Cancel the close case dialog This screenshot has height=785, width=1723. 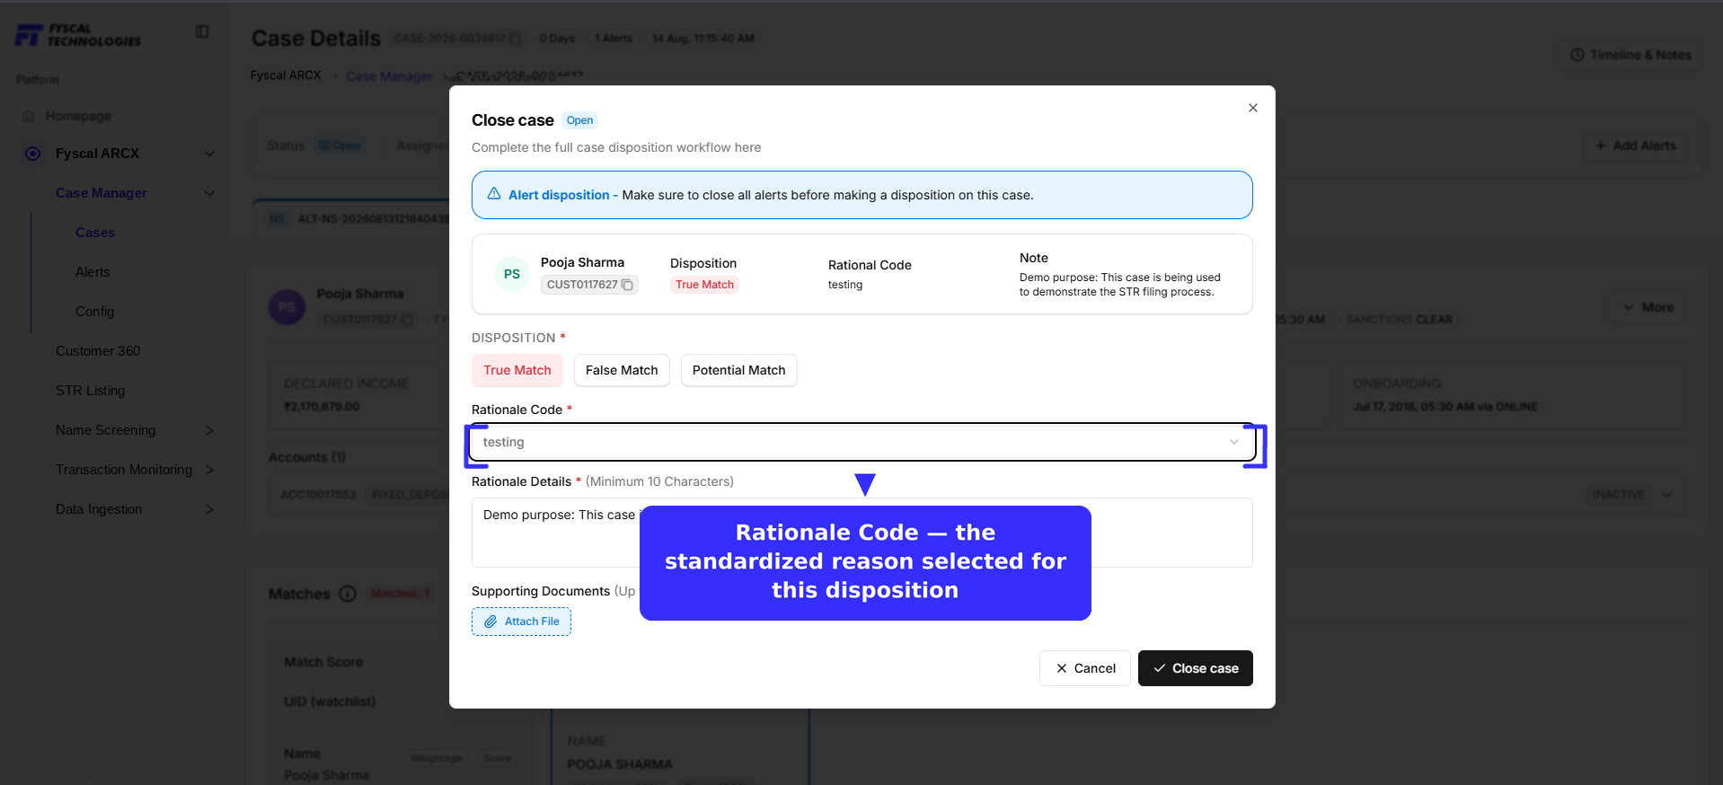click(1085, 668)
